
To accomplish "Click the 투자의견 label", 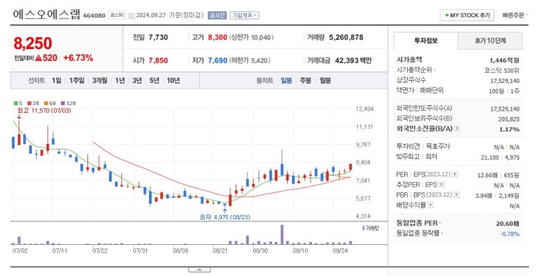I will pyautogui.click(x=408, y=147).
